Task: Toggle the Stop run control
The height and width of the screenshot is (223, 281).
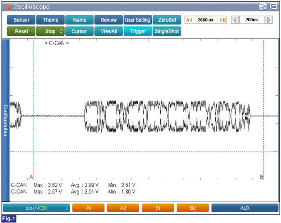Action: 50,31
